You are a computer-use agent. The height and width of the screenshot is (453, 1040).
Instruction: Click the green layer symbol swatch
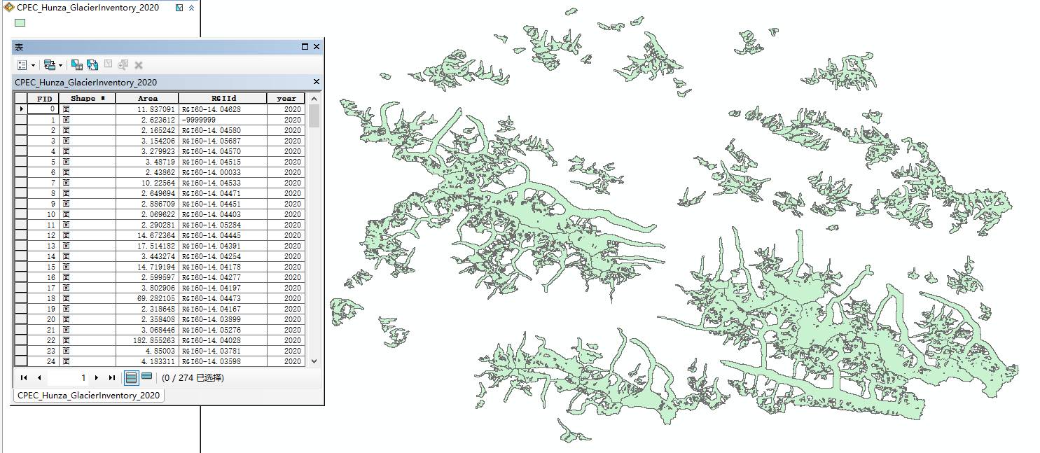tap(20, 22)
